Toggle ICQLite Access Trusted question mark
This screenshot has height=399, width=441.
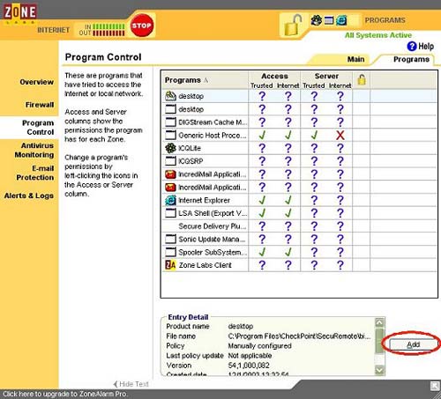click(262, 148)
